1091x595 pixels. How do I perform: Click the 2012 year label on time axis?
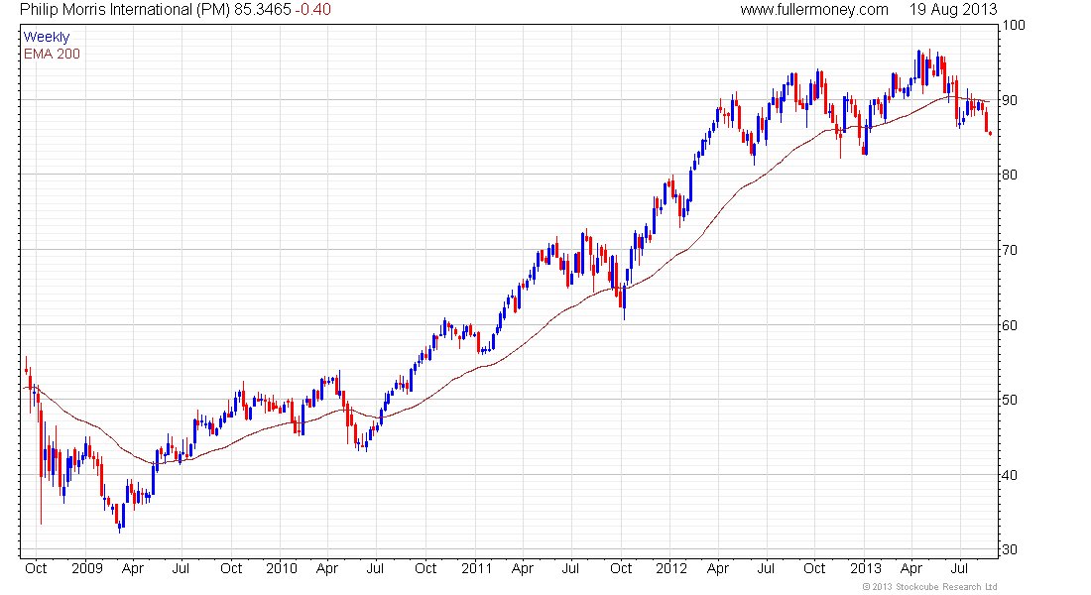tap(671, 568)
